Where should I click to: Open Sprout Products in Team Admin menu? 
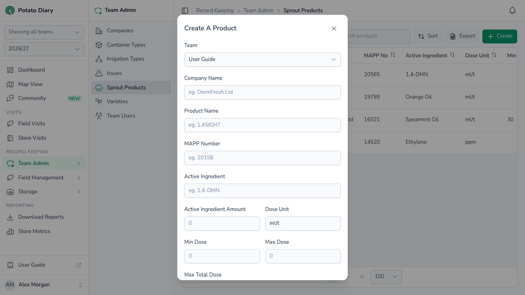pyautogui.click(x=131, y=88)
